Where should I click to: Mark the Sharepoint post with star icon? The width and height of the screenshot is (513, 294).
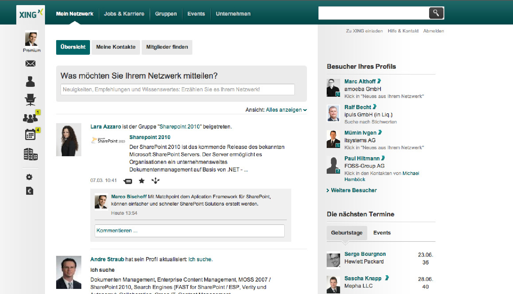[x=142, y=181]
